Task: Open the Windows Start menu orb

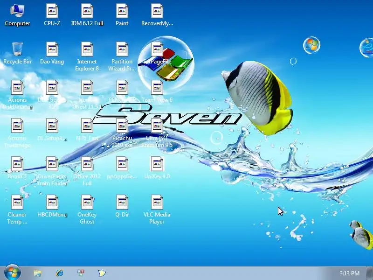Action: point(13,273)
